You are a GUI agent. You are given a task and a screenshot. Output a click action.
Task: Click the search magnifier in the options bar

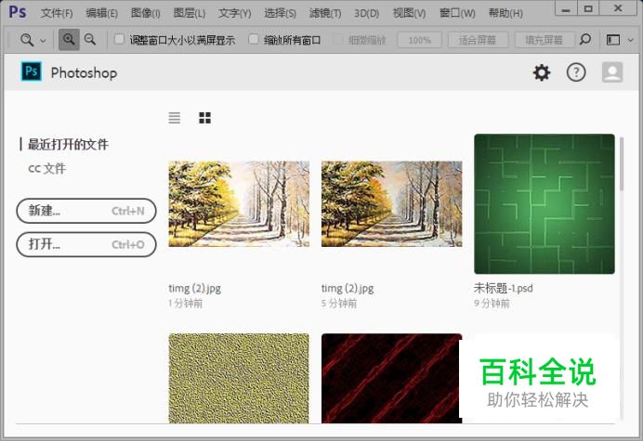pos(585,39)
